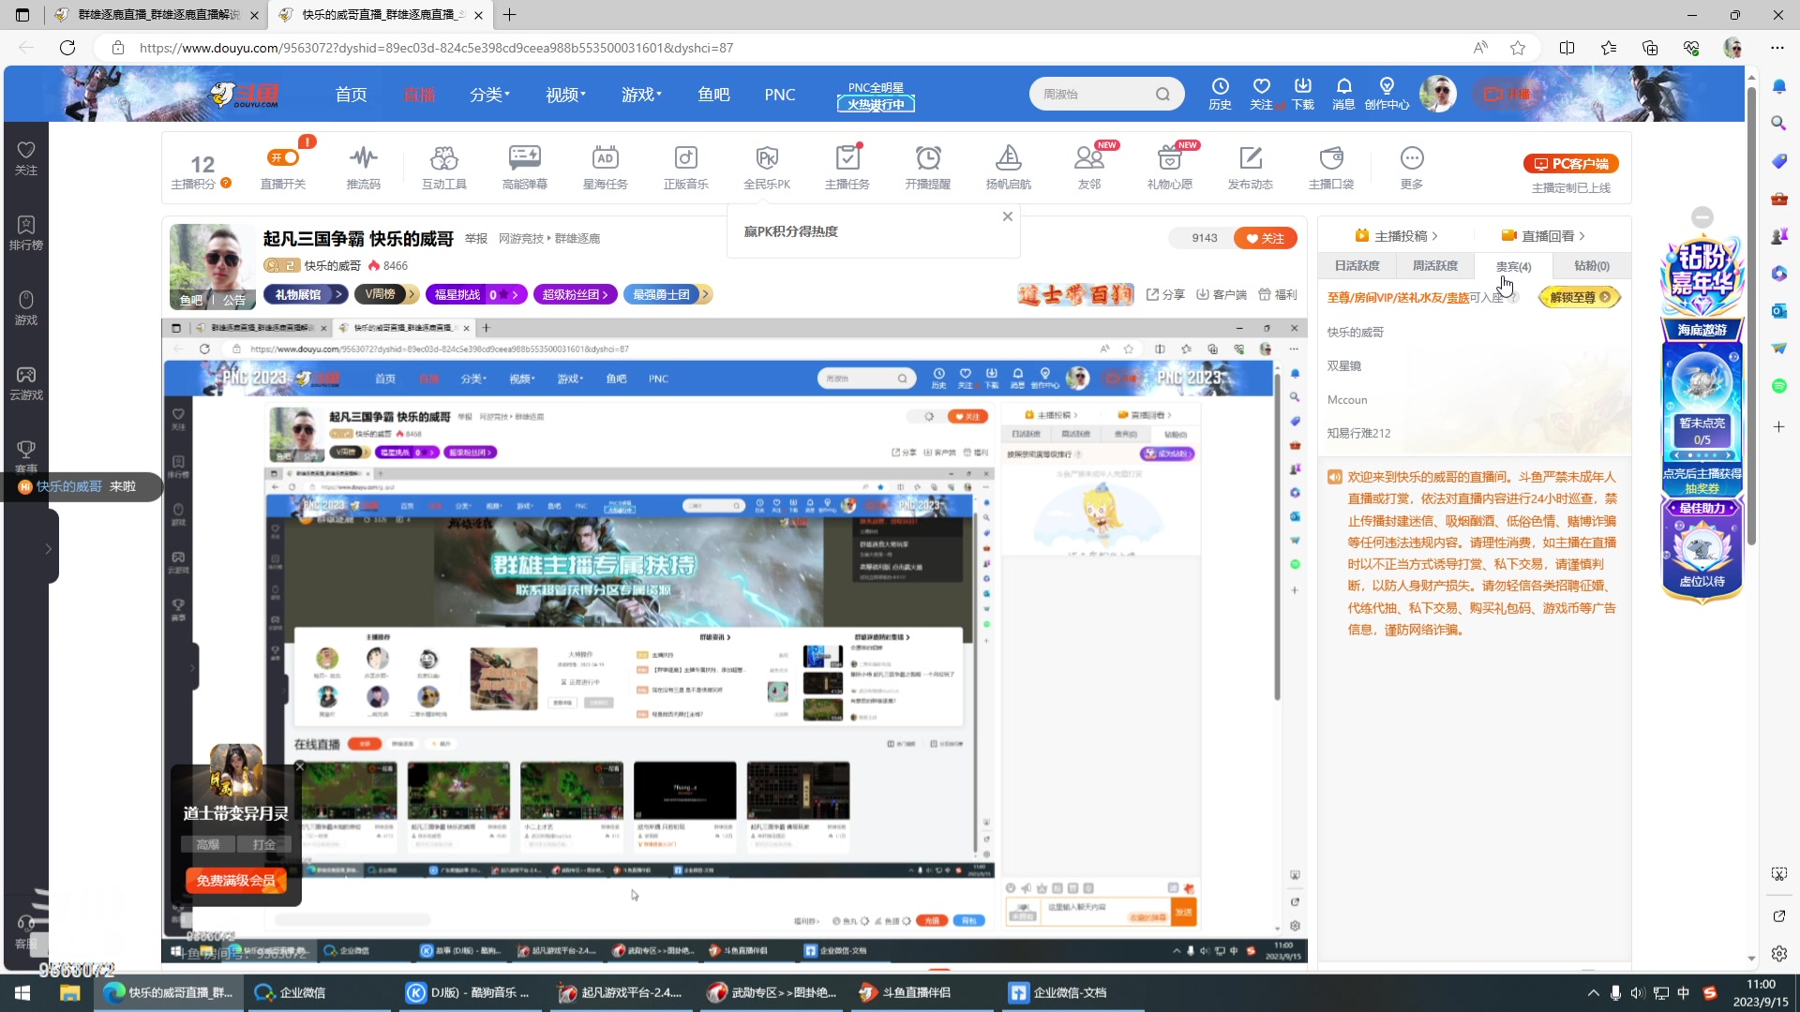
Task: Open the 福星挑战 badge
Action: [x=476, y=294]
